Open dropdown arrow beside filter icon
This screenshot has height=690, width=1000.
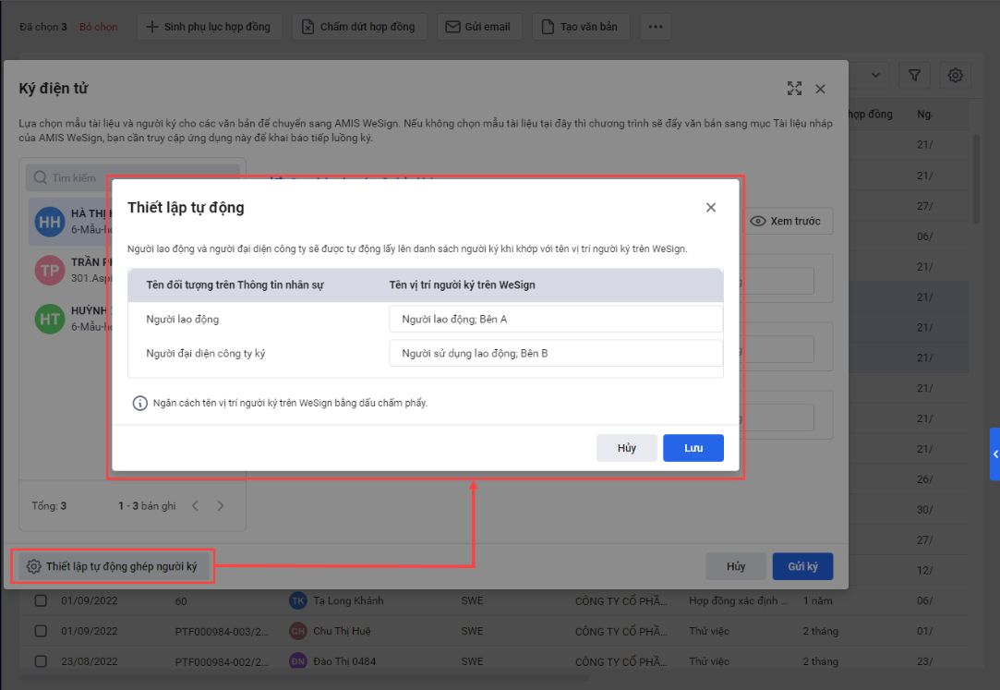(875, 75)
